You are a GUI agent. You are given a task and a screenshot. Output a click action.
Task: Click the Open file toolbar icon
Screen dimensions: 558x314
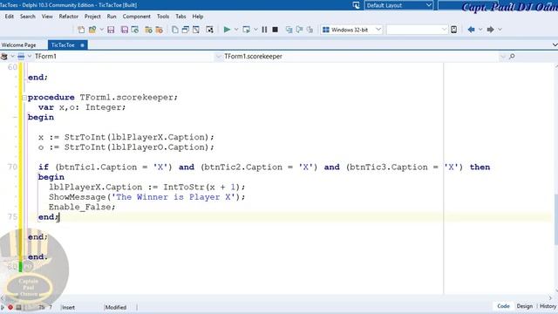92,30
